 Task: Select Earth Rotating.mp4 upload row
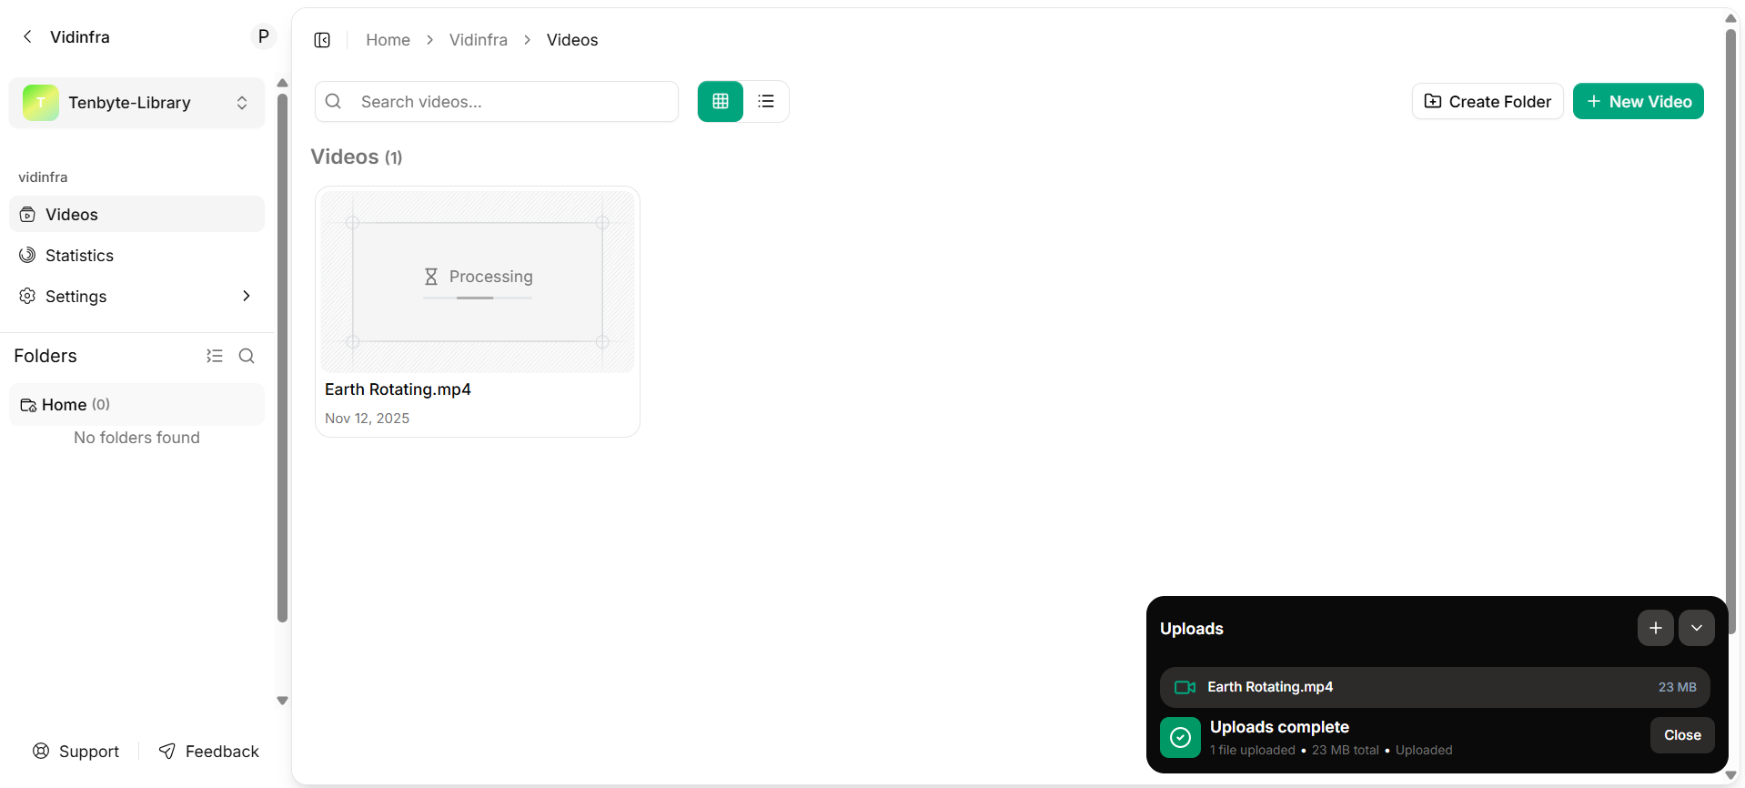pyautogui.click(x=1435, y=687)
